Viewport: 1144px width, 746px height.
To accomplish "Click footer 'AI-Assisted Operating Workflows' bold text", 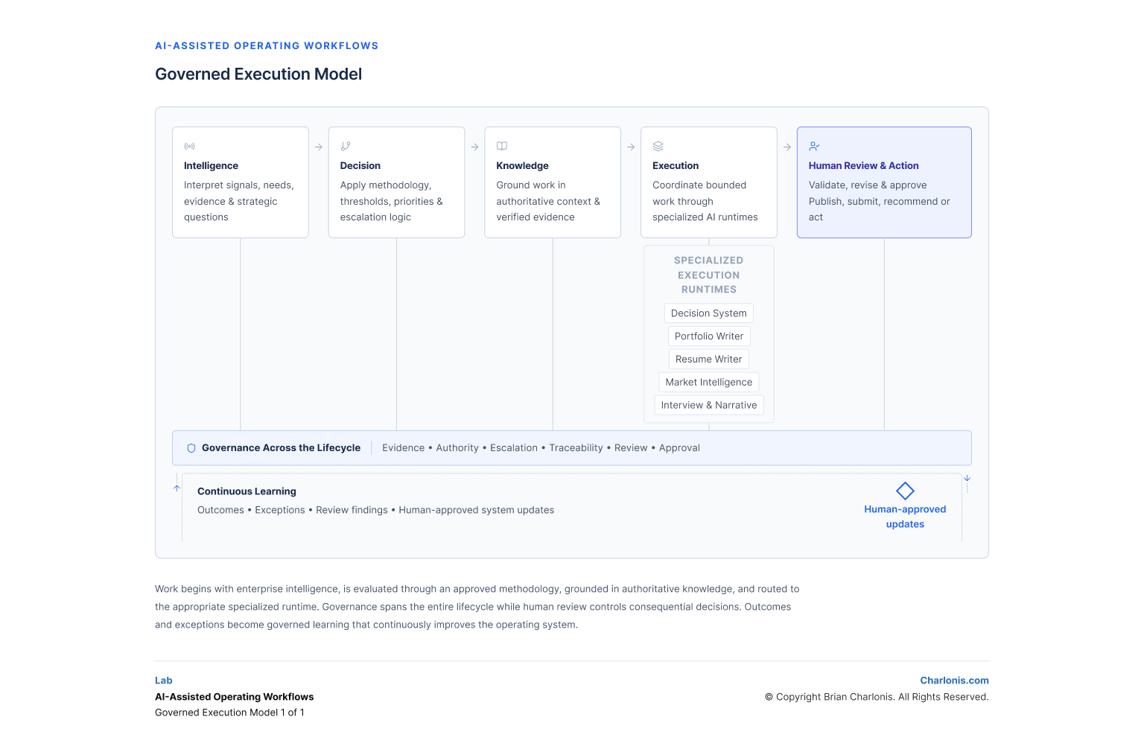I will [x=235, y=697].
